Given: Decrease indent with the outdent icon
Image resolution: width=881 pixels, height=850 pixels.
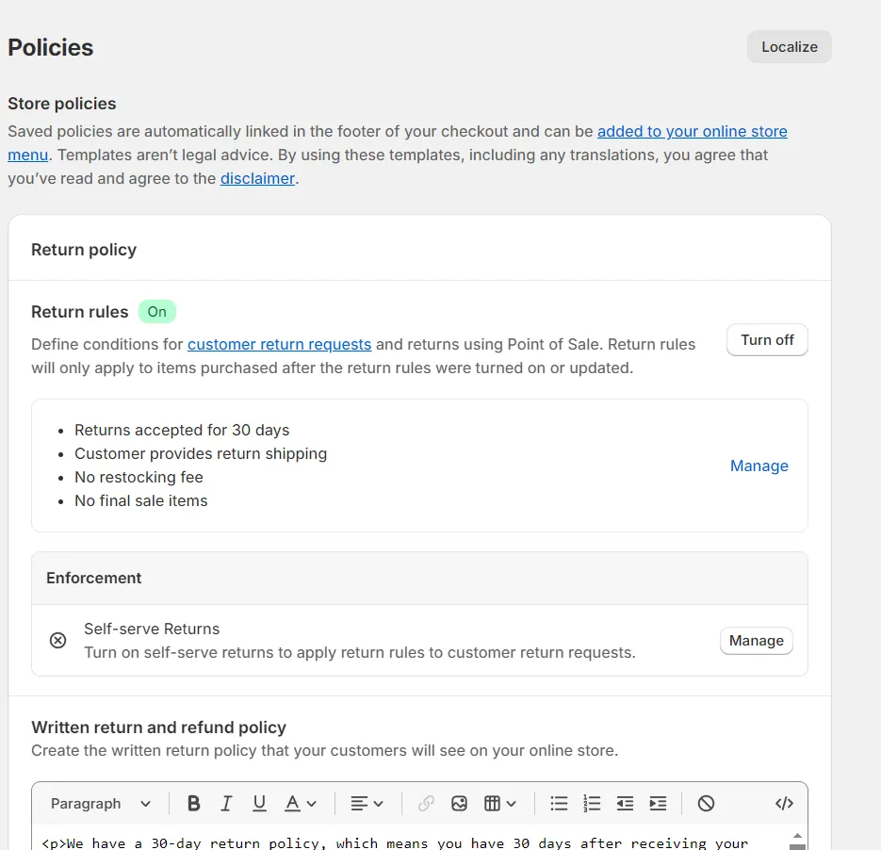Looking at the screenshot, I should tap(625, 804).
